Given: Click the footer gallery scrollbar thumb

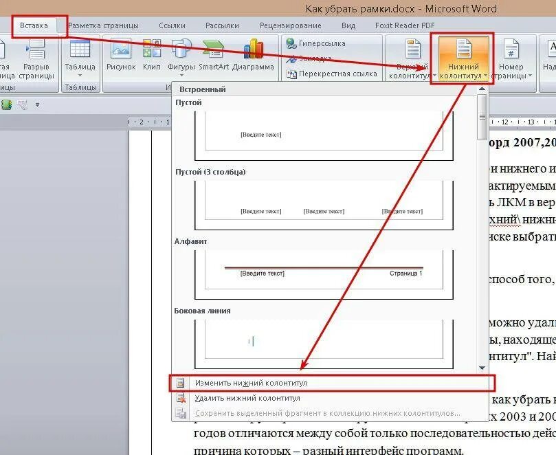Looking at the screenshot, I should coord(482,117).
